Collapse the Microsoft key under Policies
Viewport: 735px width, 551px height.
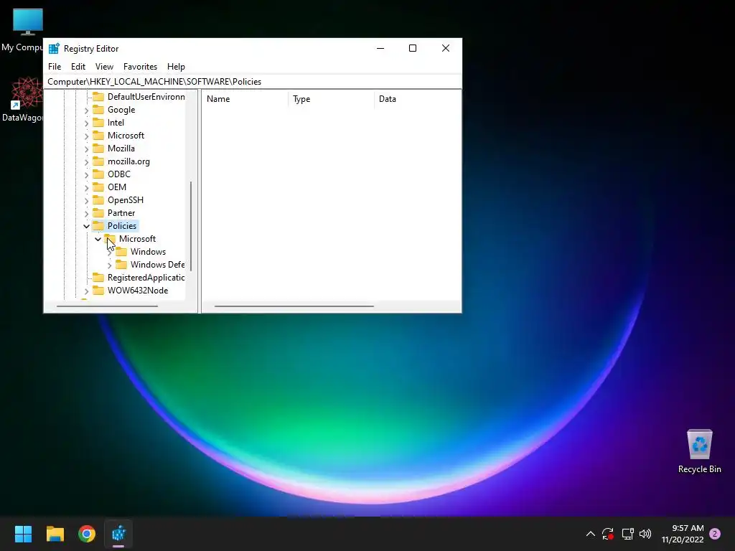coord(98,239)
